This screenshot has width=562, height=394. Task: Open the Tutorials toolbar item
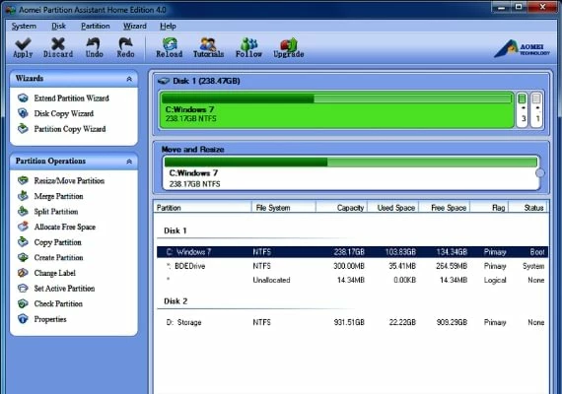pyautogui.click(x=208, y=43)
